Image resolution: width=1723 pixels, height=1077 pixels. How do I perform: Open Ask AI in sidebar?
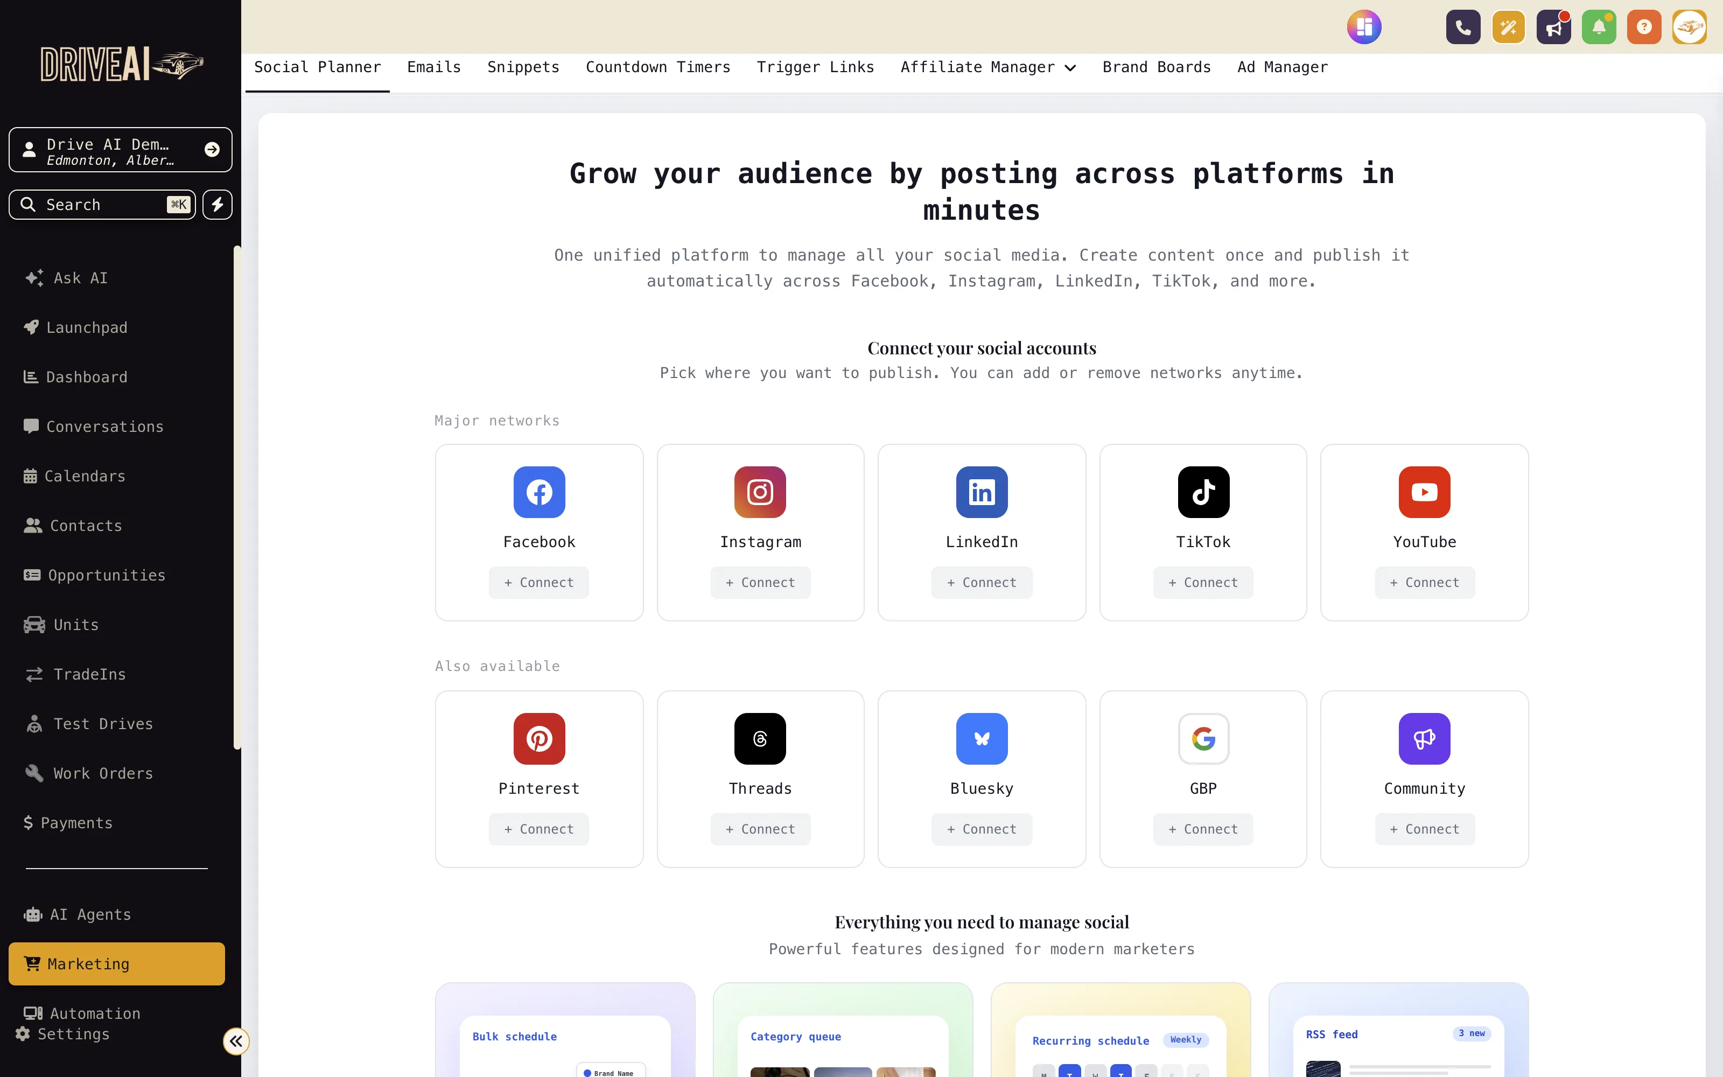point(117,278)
